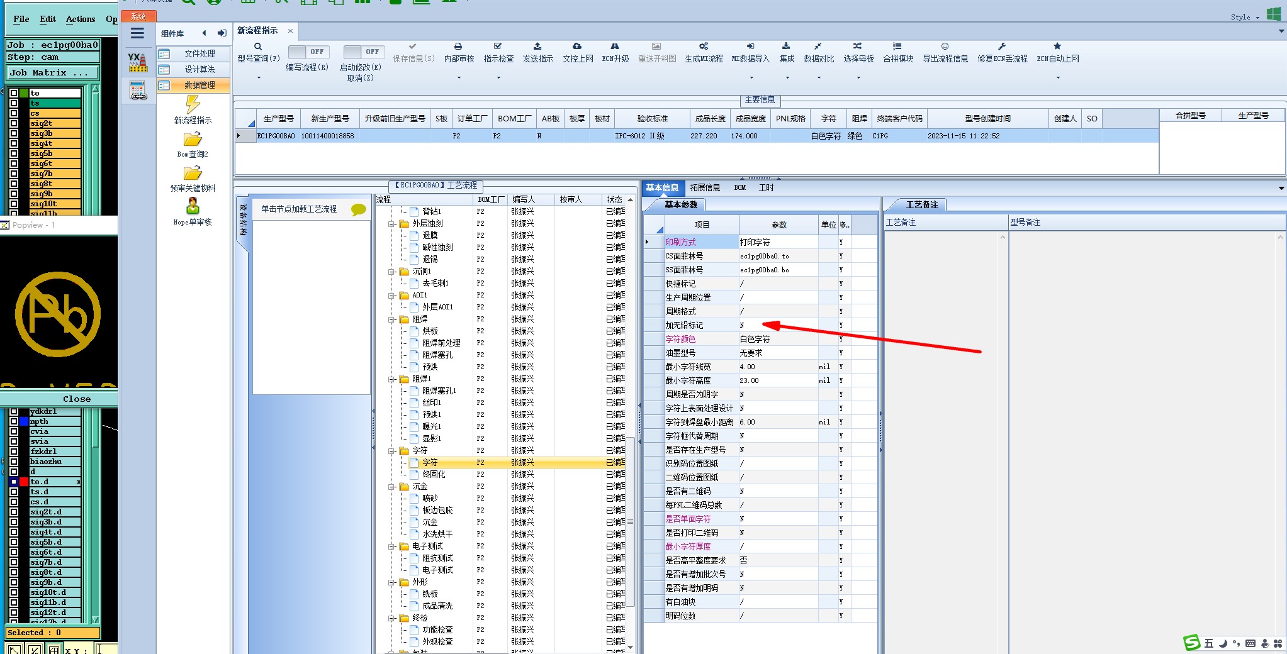
Task: Click the 修复ECN丢流程 wrench icon
Action: 1002,47
